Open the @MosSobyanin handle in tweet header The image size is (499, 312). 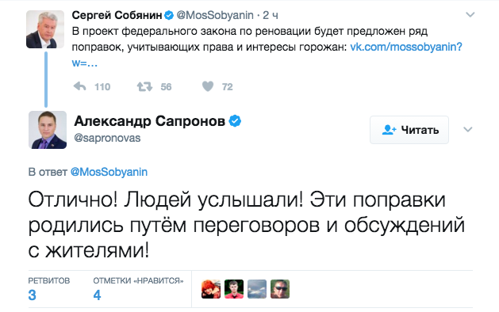pos(215,15)
